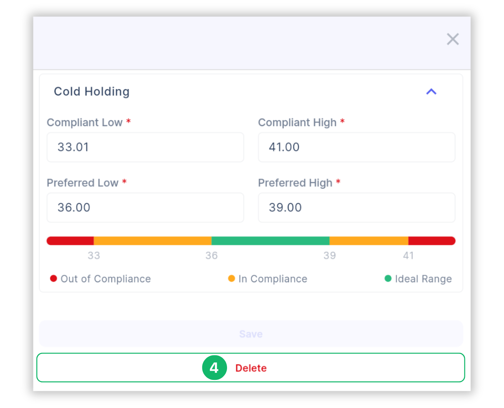
Task: Click the Compliant Low input field
Action: [x=145, y=147]
